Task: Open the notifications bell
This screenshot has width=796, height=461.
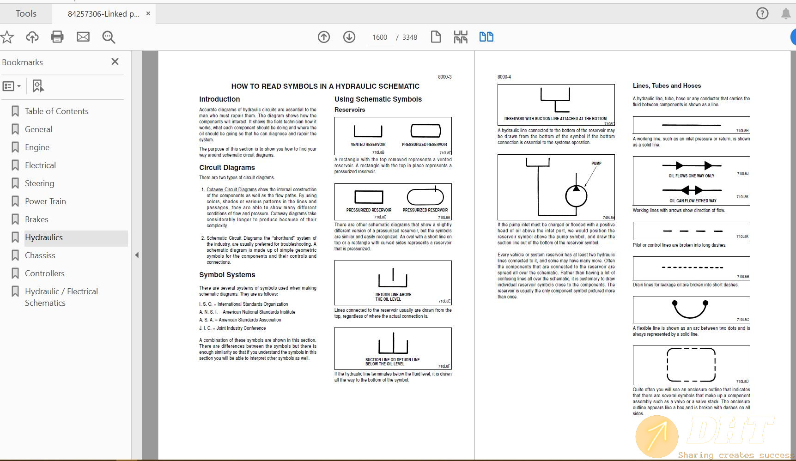Action: point(786,13)
